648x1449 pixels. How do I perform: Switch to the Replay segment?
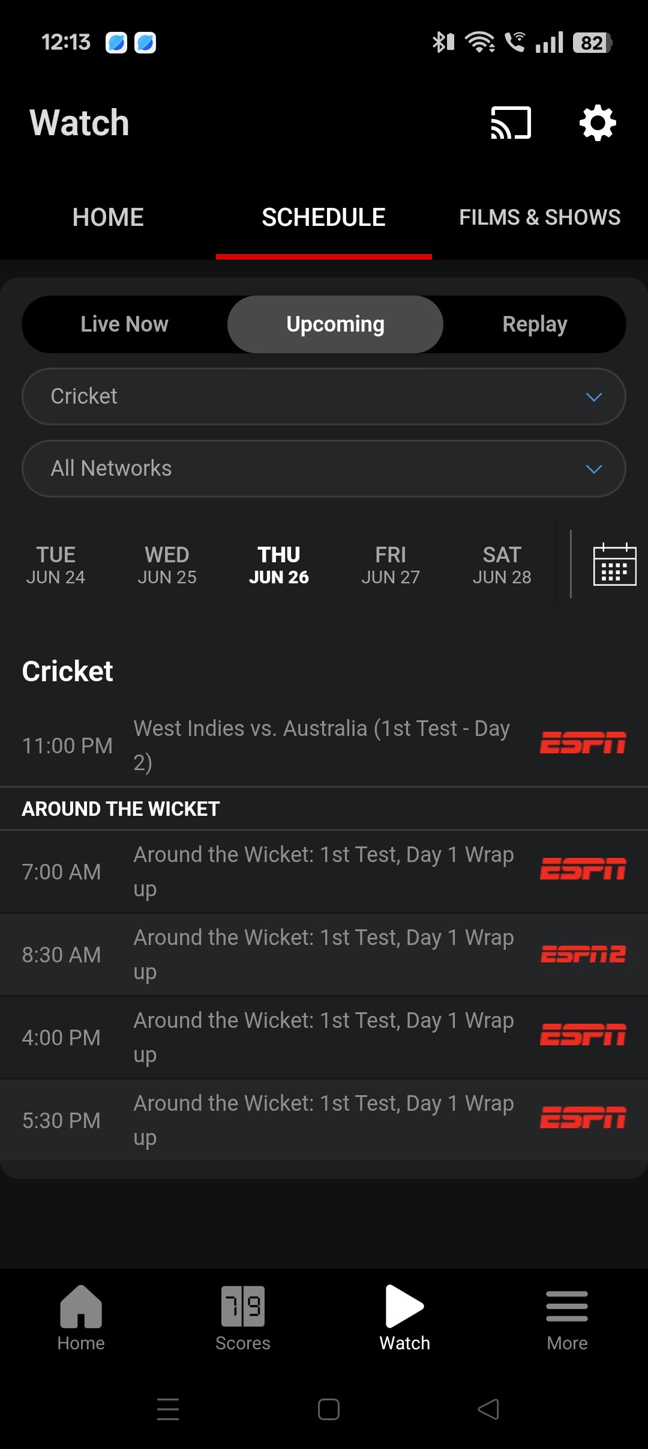point(535,324)
